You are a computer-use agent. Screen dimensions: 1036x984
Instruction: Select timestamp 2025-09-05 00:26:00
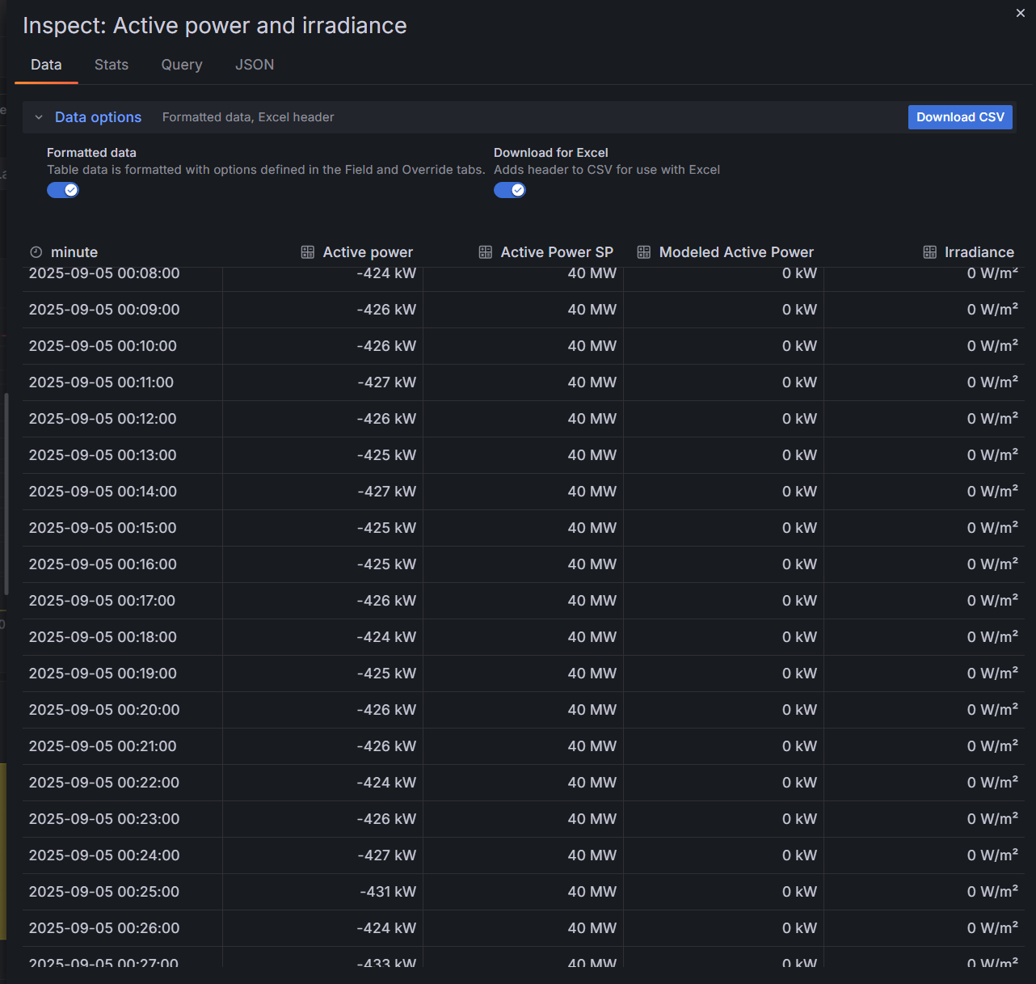click(x=104, y=928)
